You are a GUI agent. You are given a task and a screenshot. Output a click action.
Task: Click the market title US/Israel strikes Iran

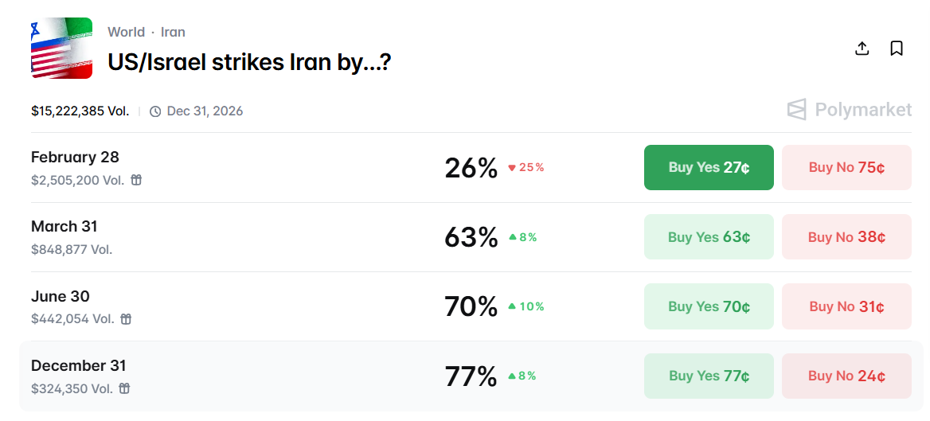(x=249, y=62)
